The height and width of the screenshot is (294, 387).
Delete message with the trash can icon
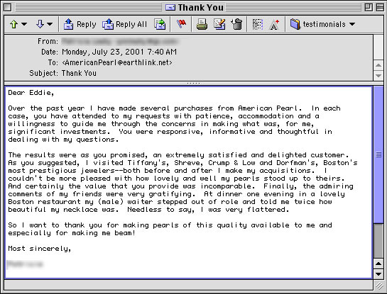(237, 24)
